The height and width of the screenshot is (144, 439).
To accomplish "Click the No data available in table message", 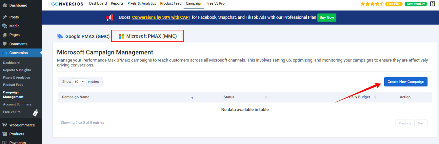I will click(245, 110).
